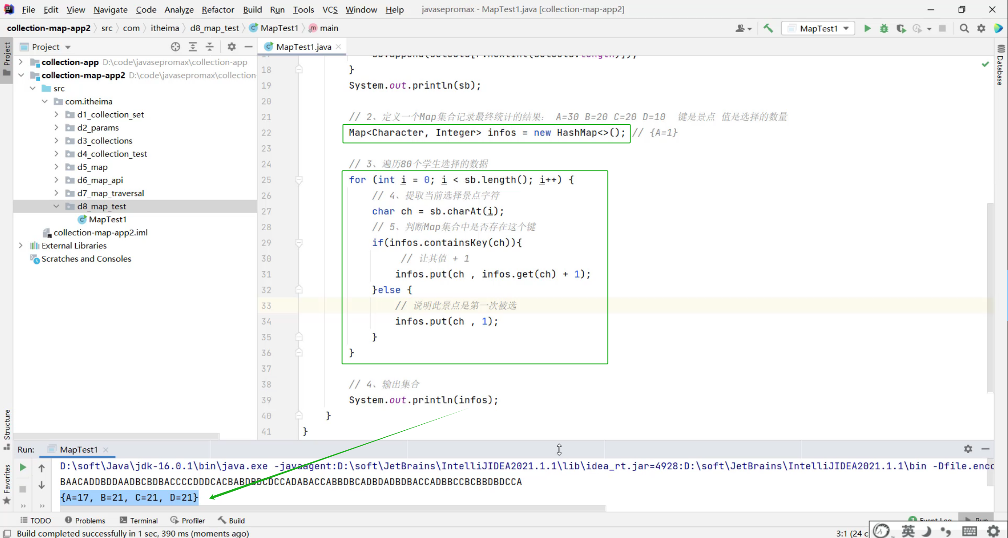Click the green Run button in toolbar

pyautogui.click(x=867, y=28)
